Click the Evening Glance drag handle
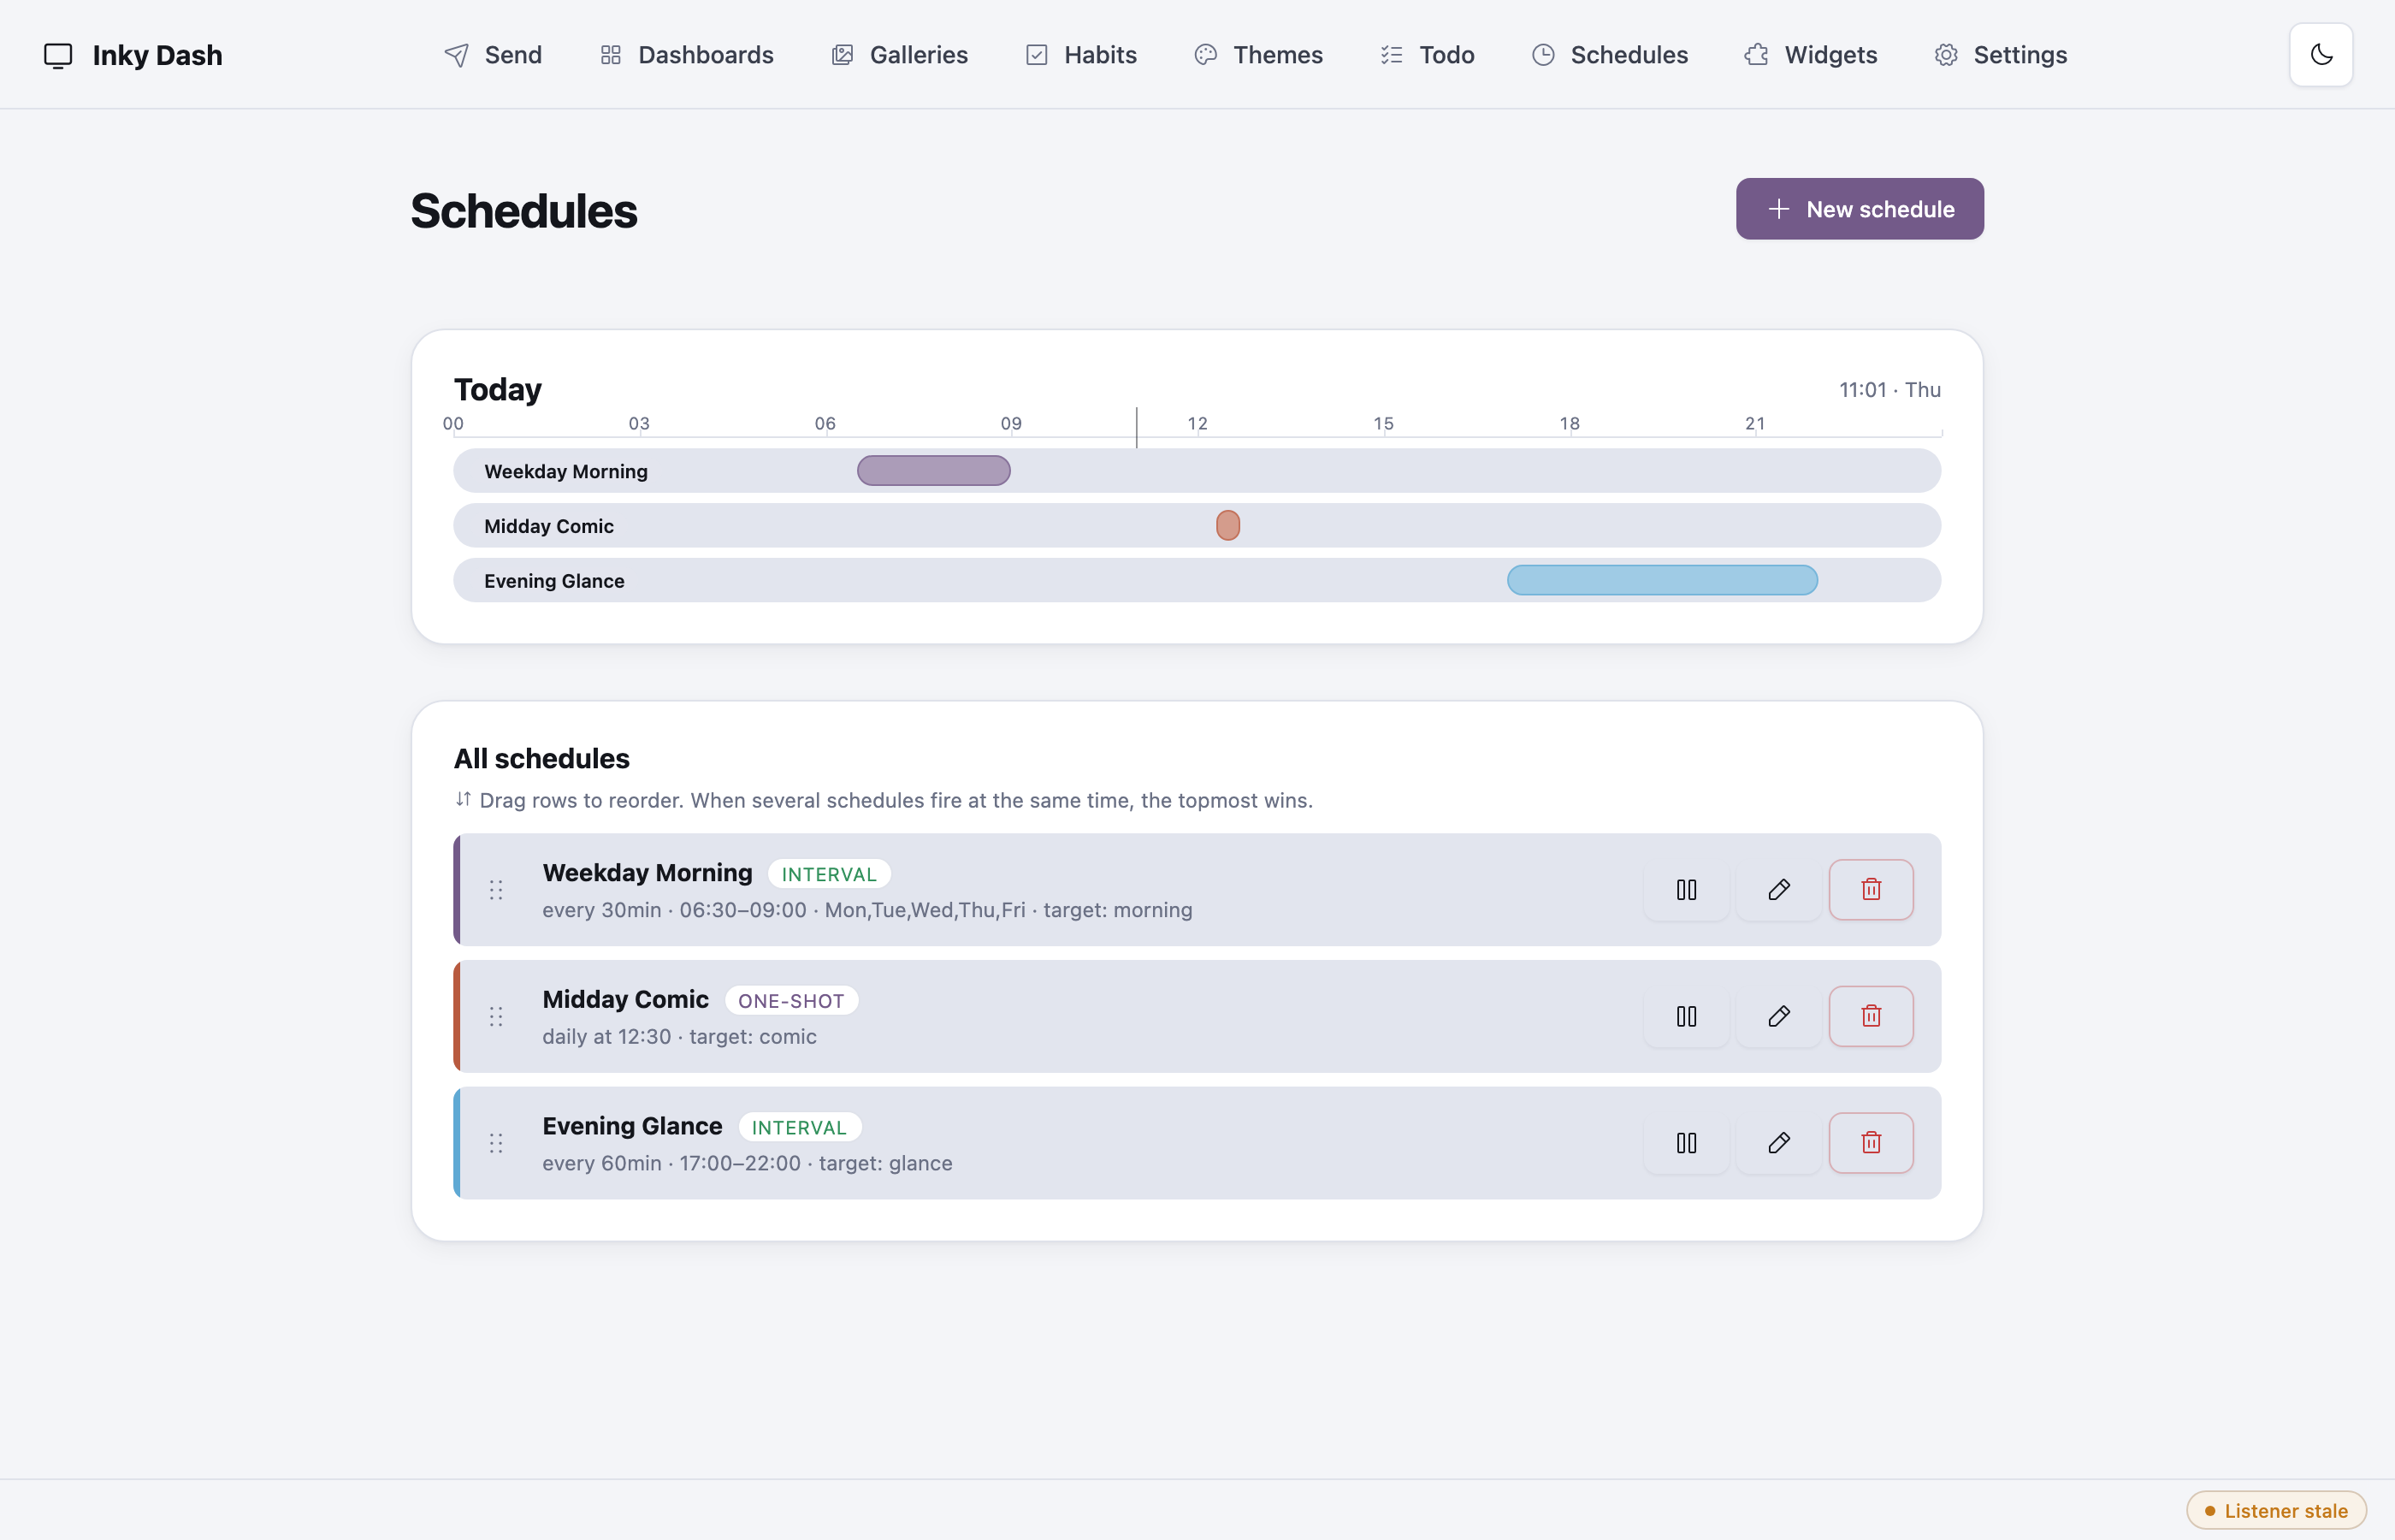The height and width of the screenshot is (1540, 2395). [x=496, y=1143]
